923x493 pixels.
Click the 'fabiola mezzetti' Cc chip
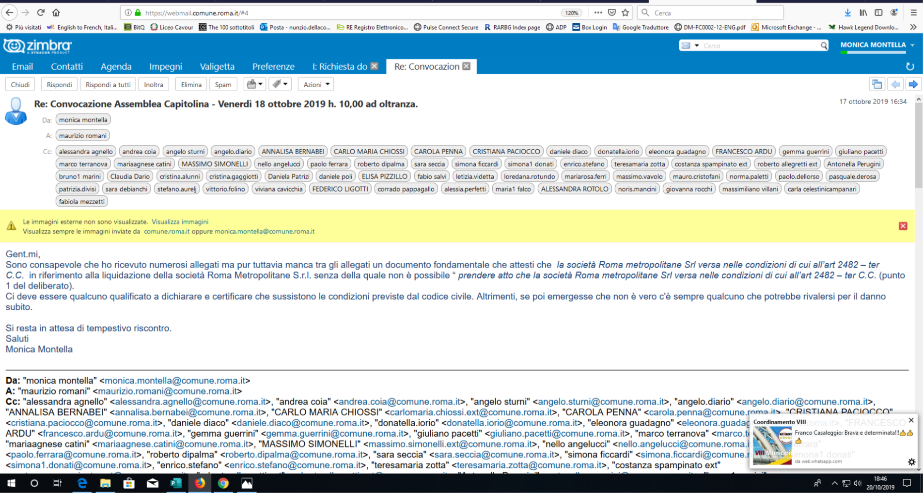point(81,202)
